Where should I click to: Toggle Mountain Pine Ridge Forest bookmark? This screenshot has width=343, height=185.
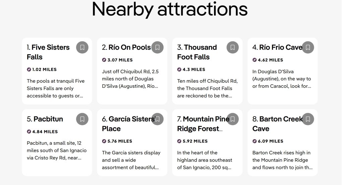click(x=232, y=119)
